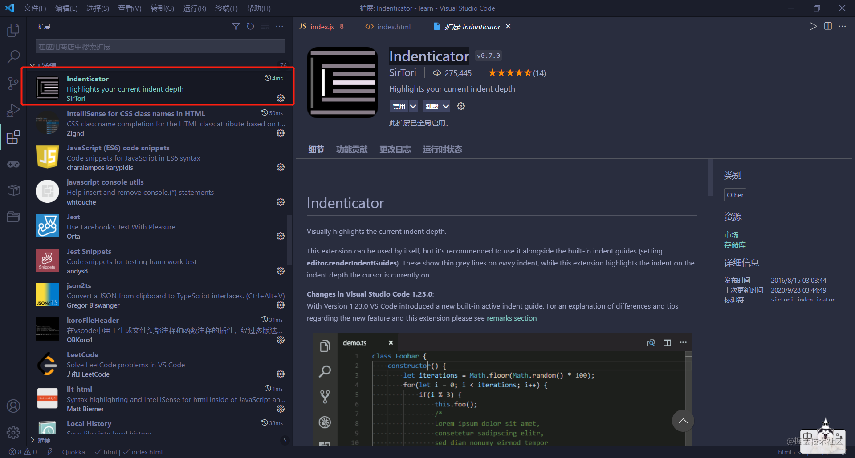Select the 更改日志 changelog tab
The height and width of the screenshot is (458, 855).
395,149
